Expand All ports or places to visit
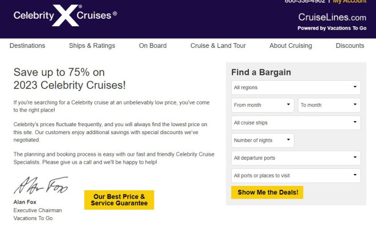 pyautogui.click(x=296, y=176)
